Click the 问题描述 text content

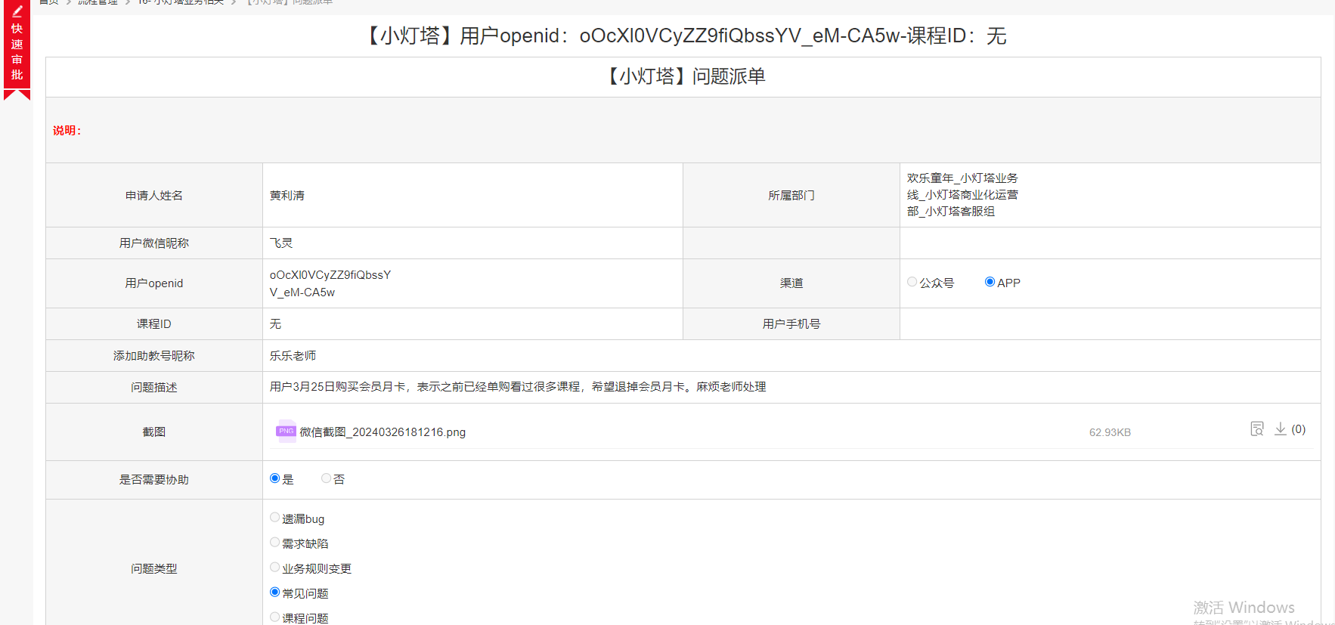pyautogui.click(x=518, y=387)
